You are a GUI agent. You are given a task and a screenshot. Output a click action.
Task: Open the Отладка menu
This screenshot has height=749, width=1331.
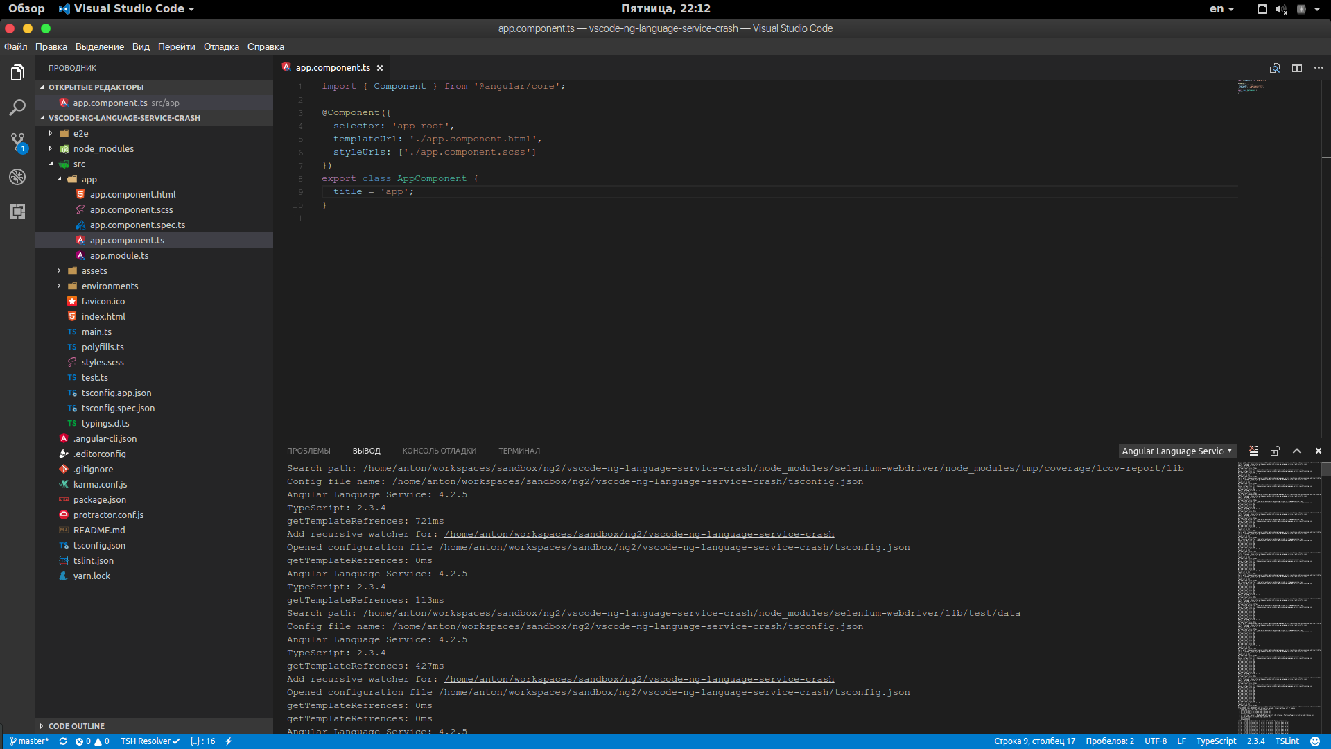(221, 46)
